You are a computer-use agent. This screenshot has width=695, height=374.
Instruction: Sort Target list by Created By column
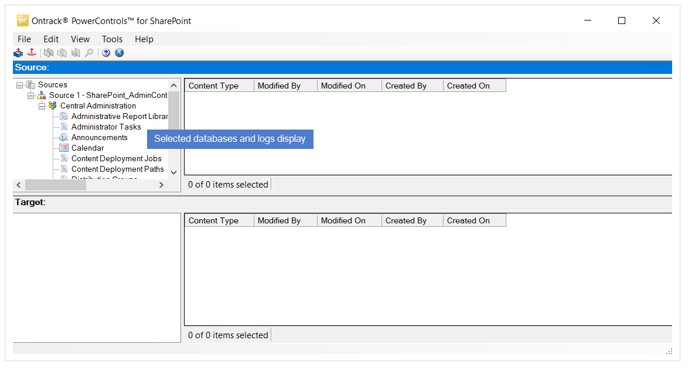pos(412,220)
